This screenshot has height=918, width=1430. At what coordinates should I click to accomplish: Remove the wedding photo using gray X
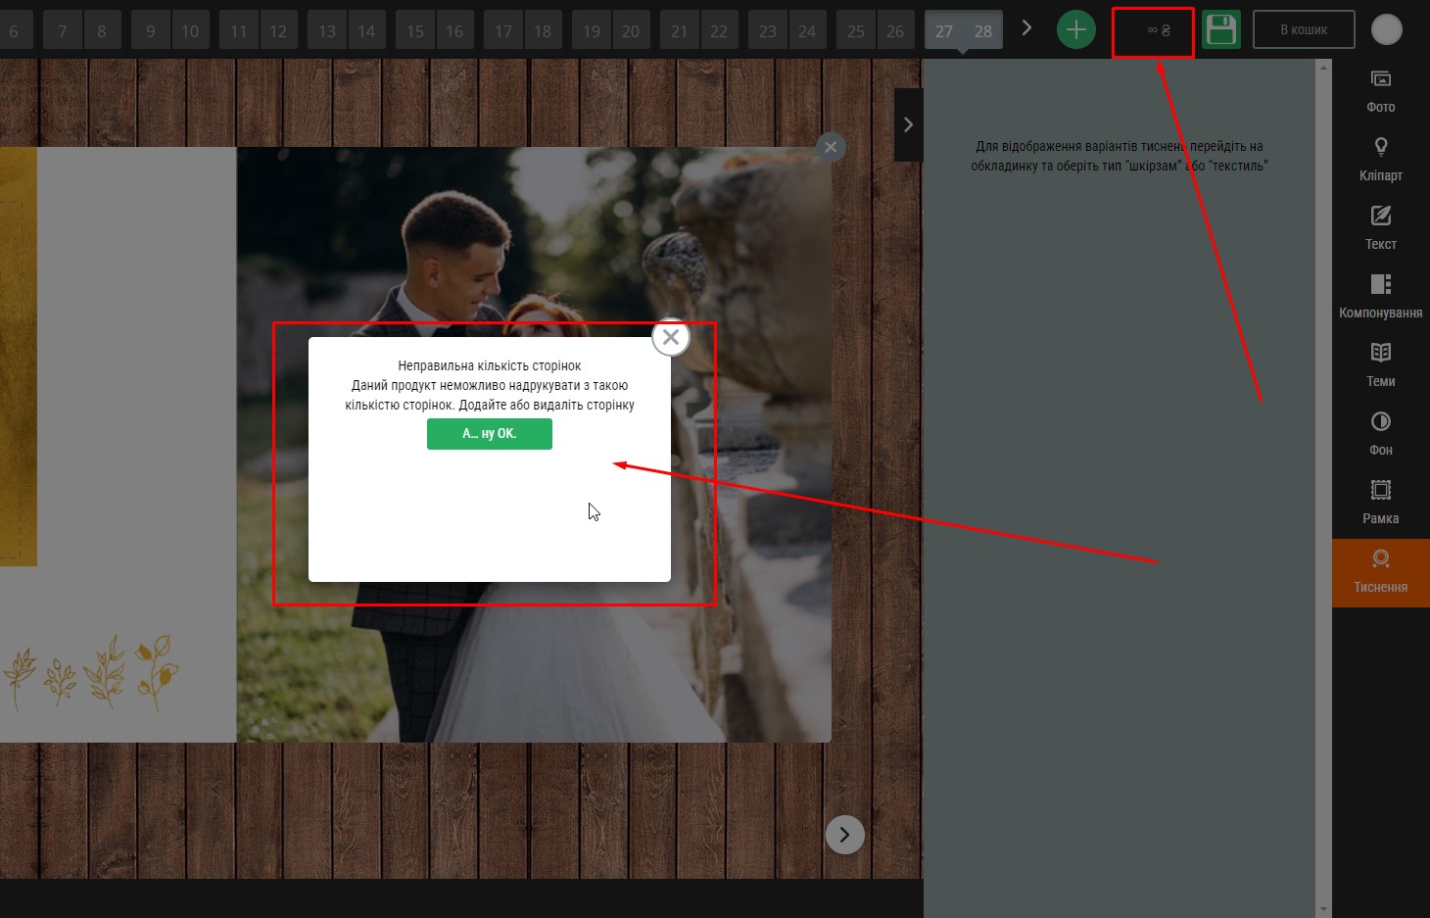pyautogui.click(x=831, y=147)
